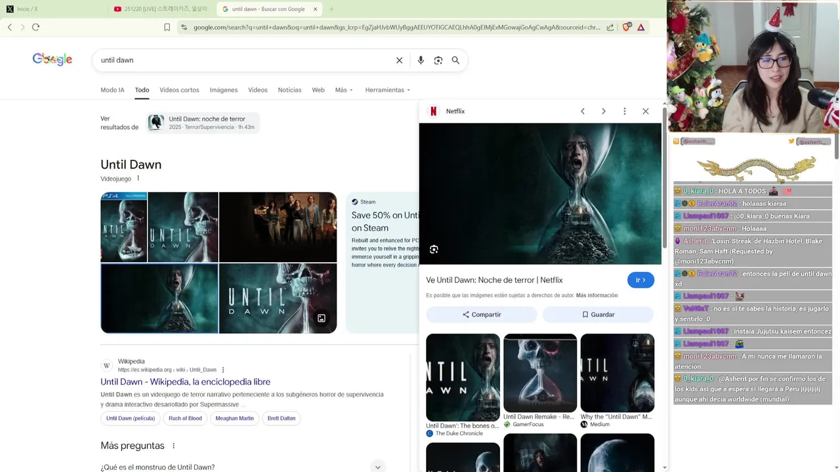
Task: Open Brave shields lion icon
Action: click(x=626, y=27)
